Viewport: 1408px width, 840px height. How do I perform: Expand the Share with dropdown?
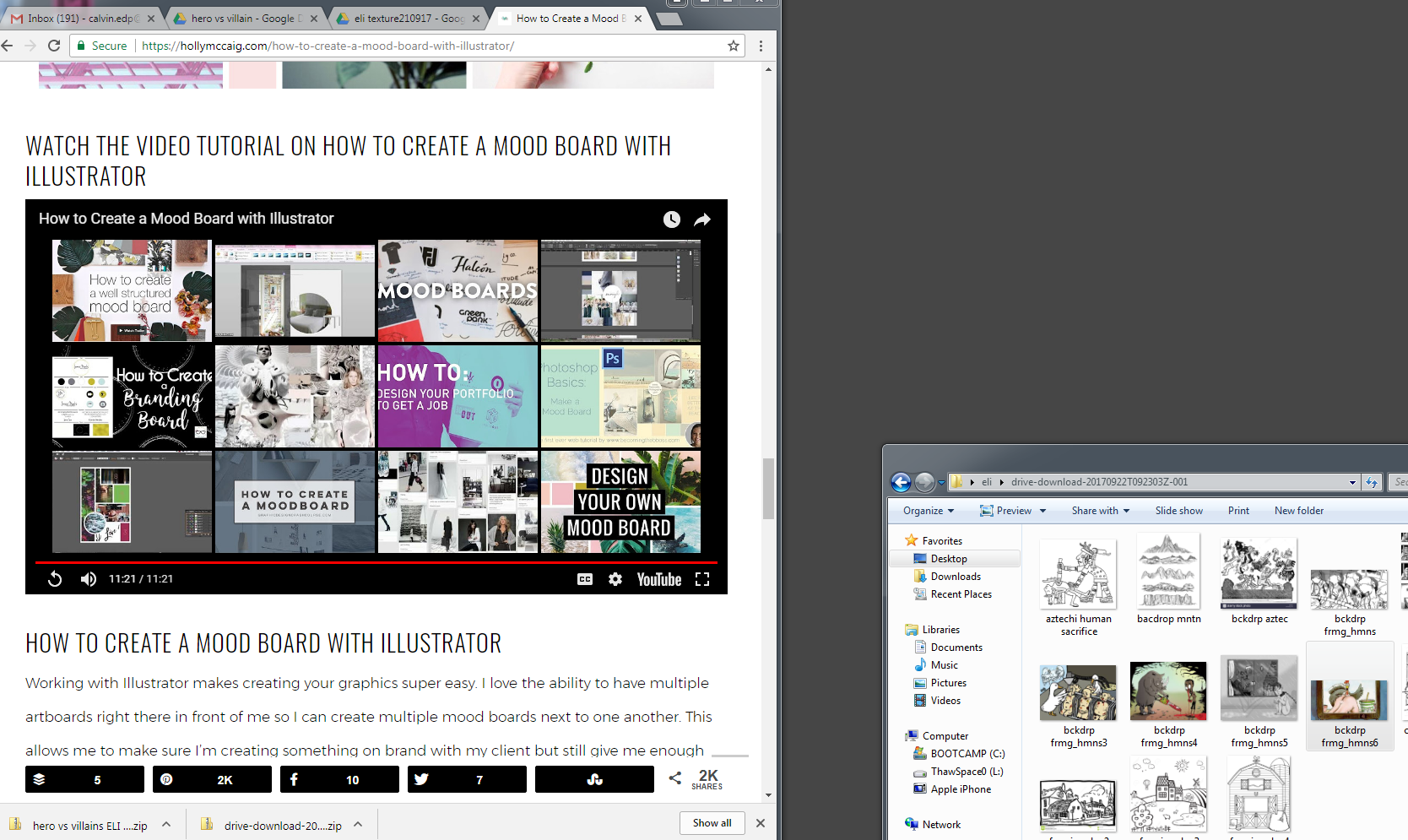1100,511
